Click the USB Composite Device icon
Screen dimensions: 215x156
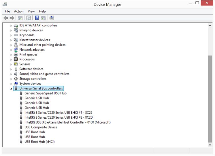tap(21, 127)
